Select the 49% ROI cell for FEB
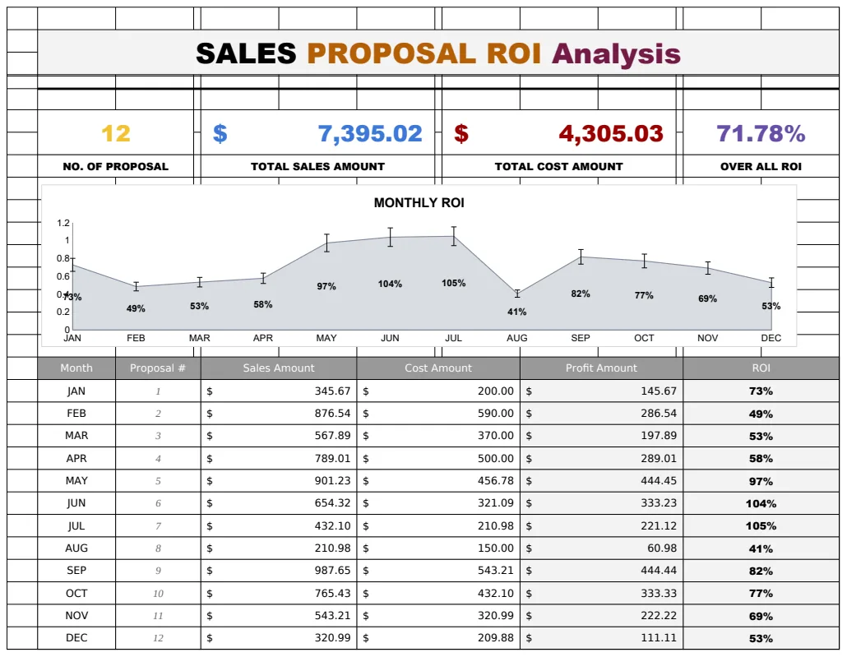847x657 pixels. 761,414
